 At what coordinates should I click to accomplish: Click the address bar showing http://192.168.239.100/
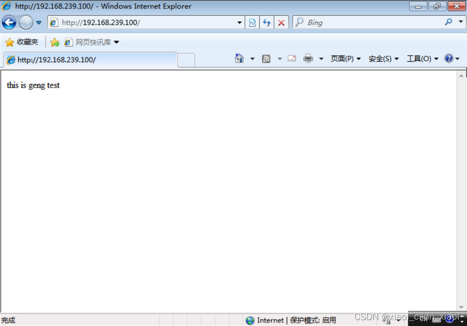(146, 23)
